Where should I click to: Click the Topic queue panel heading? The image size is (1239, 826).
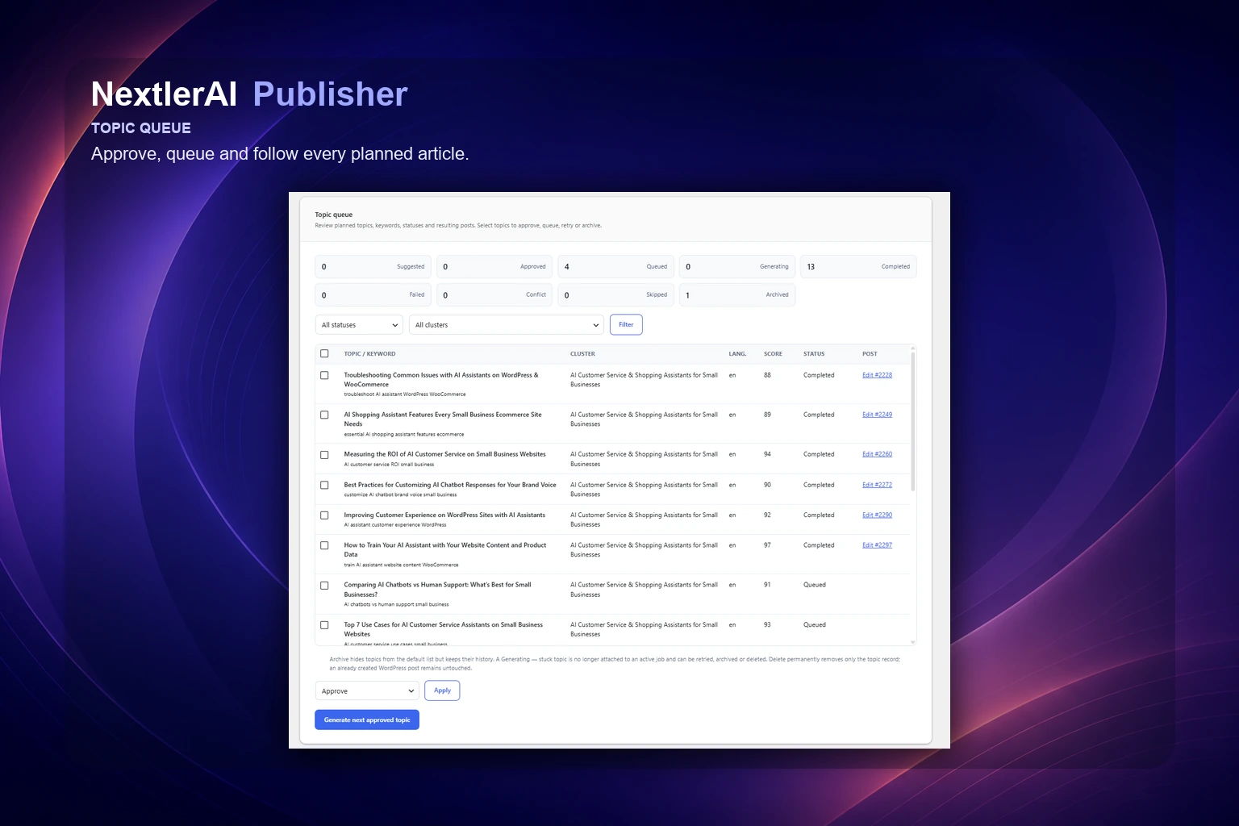(333, 215)
